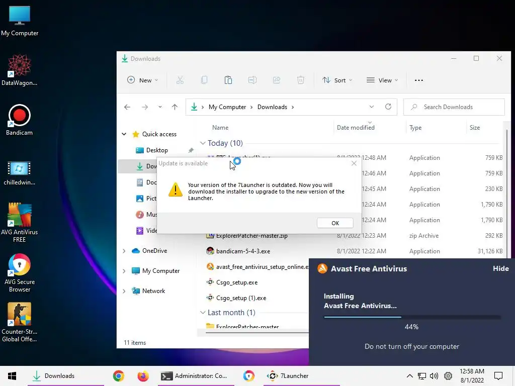The width and height of the screenshot is (515, 386).
Task: Click the Search Downloads field
Action: (454, 107)
